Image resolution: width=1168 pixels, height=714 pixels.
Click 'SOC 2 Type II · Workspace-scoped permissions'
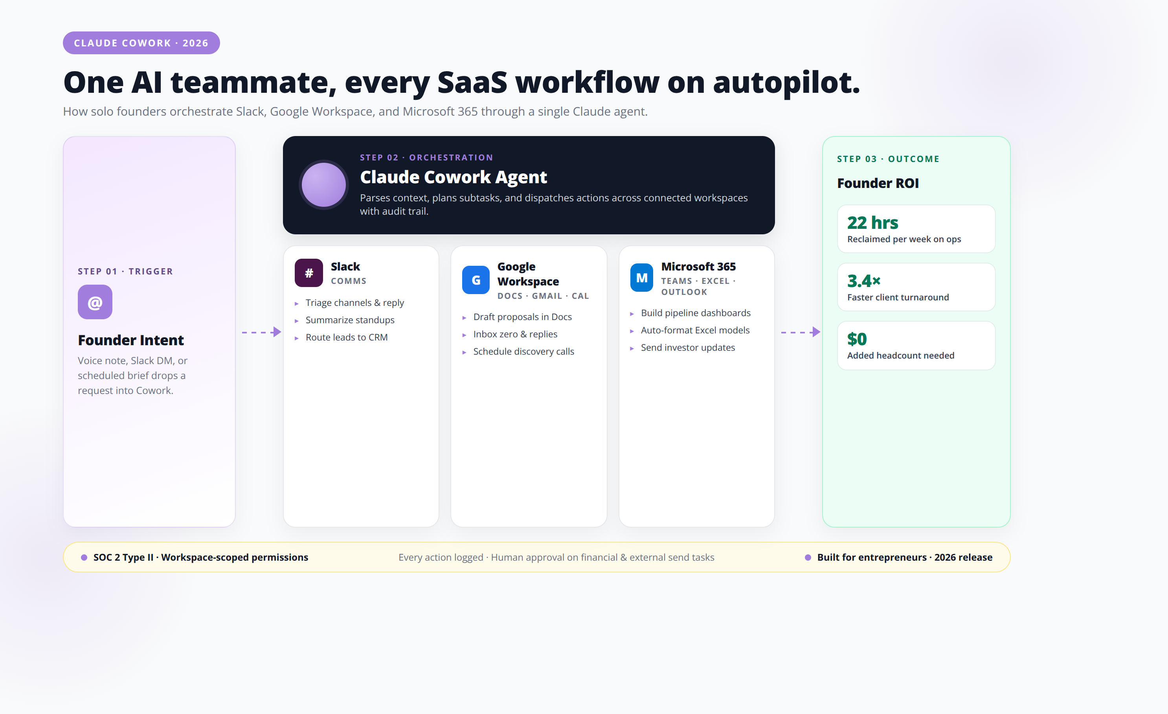[200, 557]
